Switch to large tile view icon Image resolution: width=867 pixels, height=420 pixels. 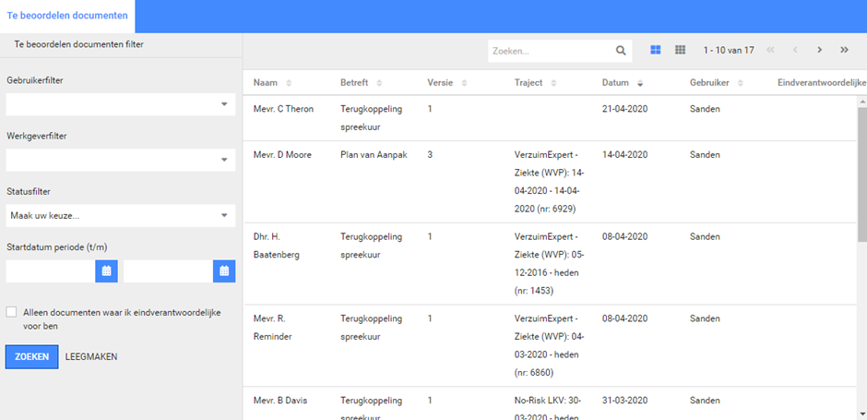pyautogui.click(x=656, y=50)
